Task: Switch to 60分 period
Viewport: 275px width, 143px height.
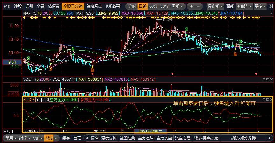Action: [153, 6]
